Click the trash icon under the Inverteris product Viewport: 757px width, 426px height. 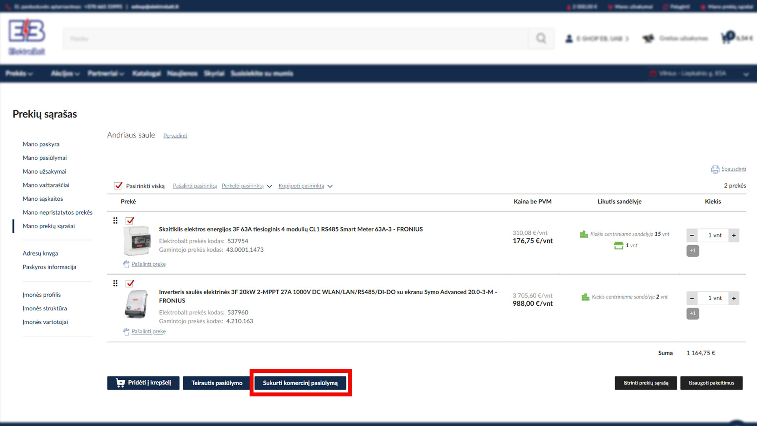(x=126, y=332)
